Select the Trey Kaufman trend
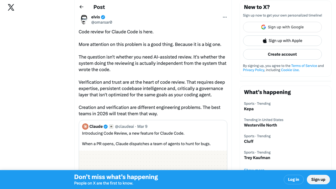The image size is (336, 189). (x=257, y=158)
